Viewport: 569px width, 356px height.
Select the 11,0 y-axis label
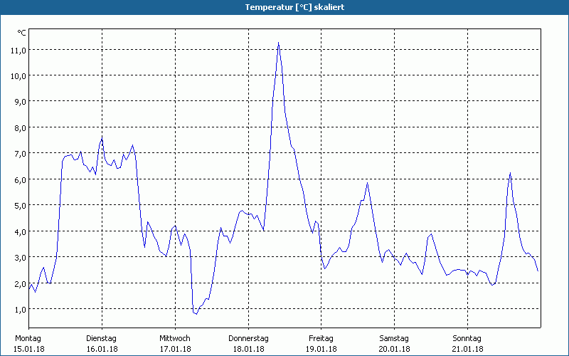[18, 50]
